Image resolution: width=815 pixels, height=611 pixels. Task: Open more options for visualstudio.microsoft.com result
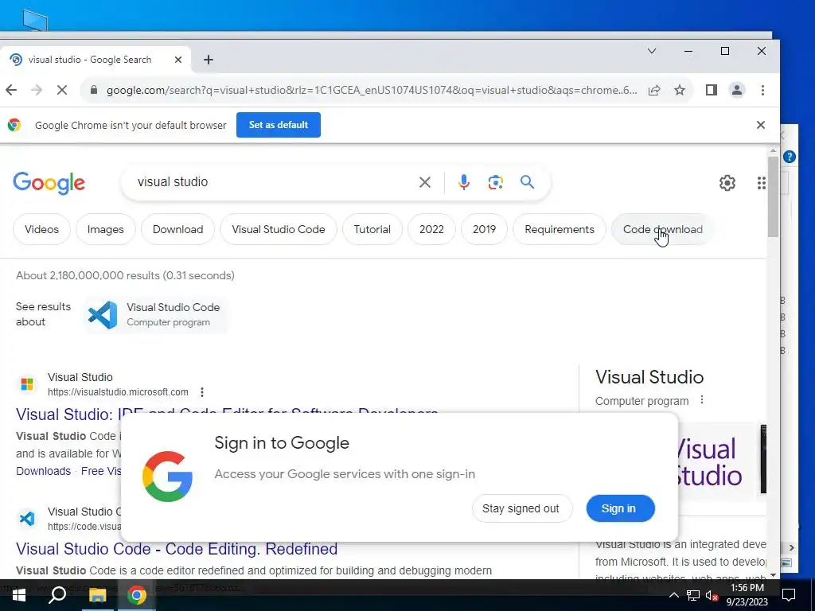[201, 392]
